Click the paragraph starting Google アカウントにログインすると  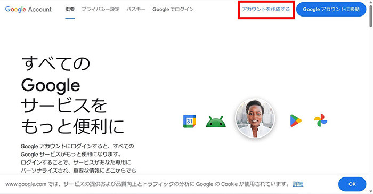tap(78, 158)
